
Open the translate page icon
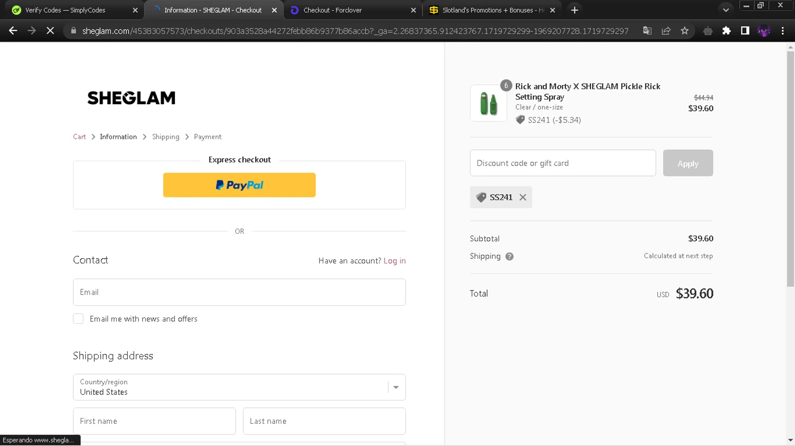(x=647, y=31)
